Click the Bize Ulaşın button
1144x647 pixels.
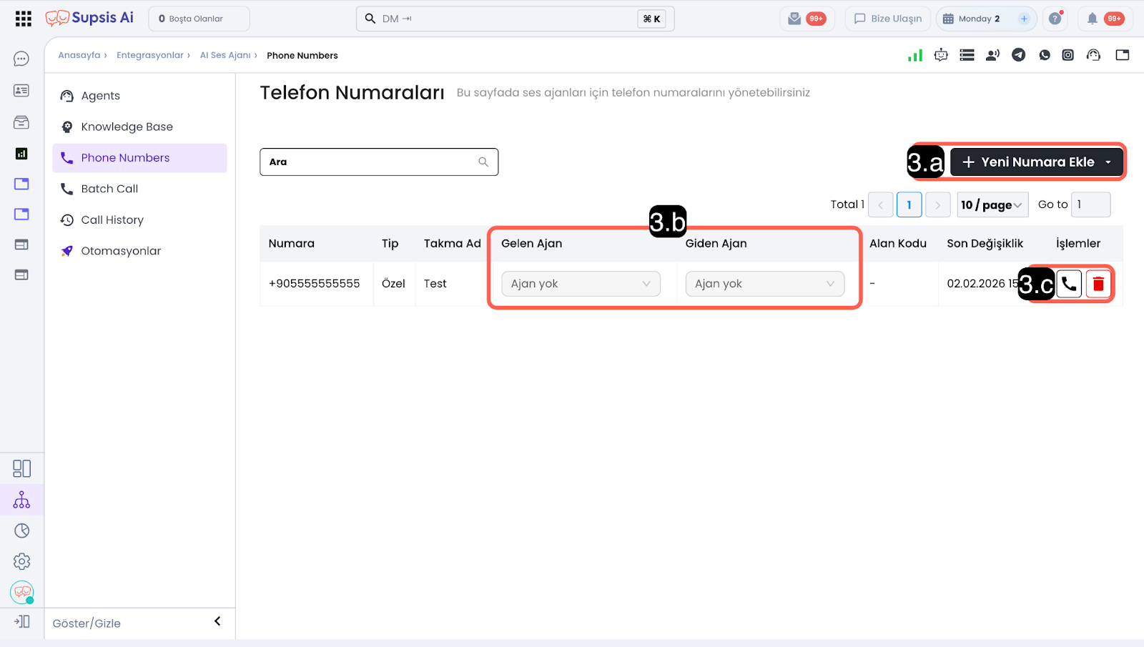[888, 19]
